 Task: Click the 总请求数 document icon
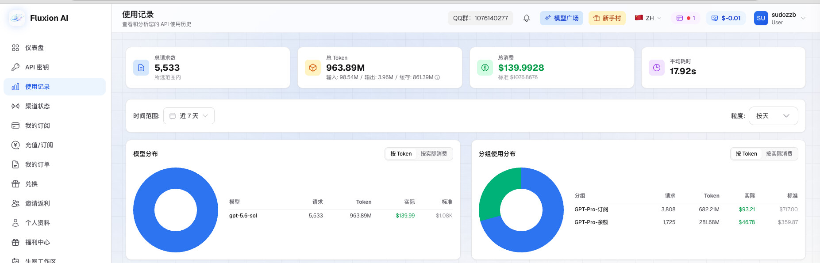pos(141,68)
